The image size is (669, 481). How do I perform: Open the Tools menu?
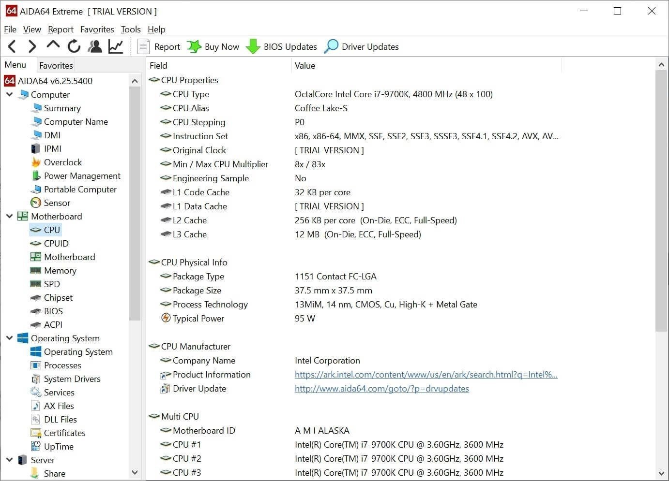pyautogui.click(x=130, y=29)
